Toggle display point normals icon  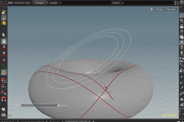pyautogui.click(x=182, y=82)
